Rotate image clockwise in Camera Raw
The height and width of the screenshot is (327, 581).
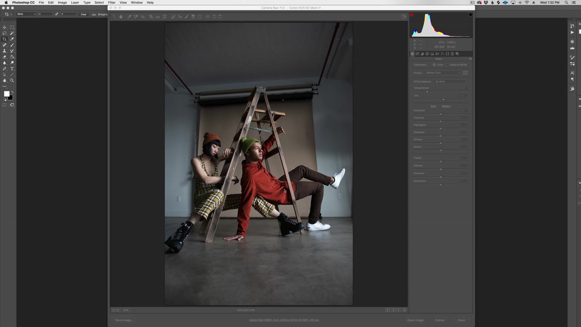(220, 16)
